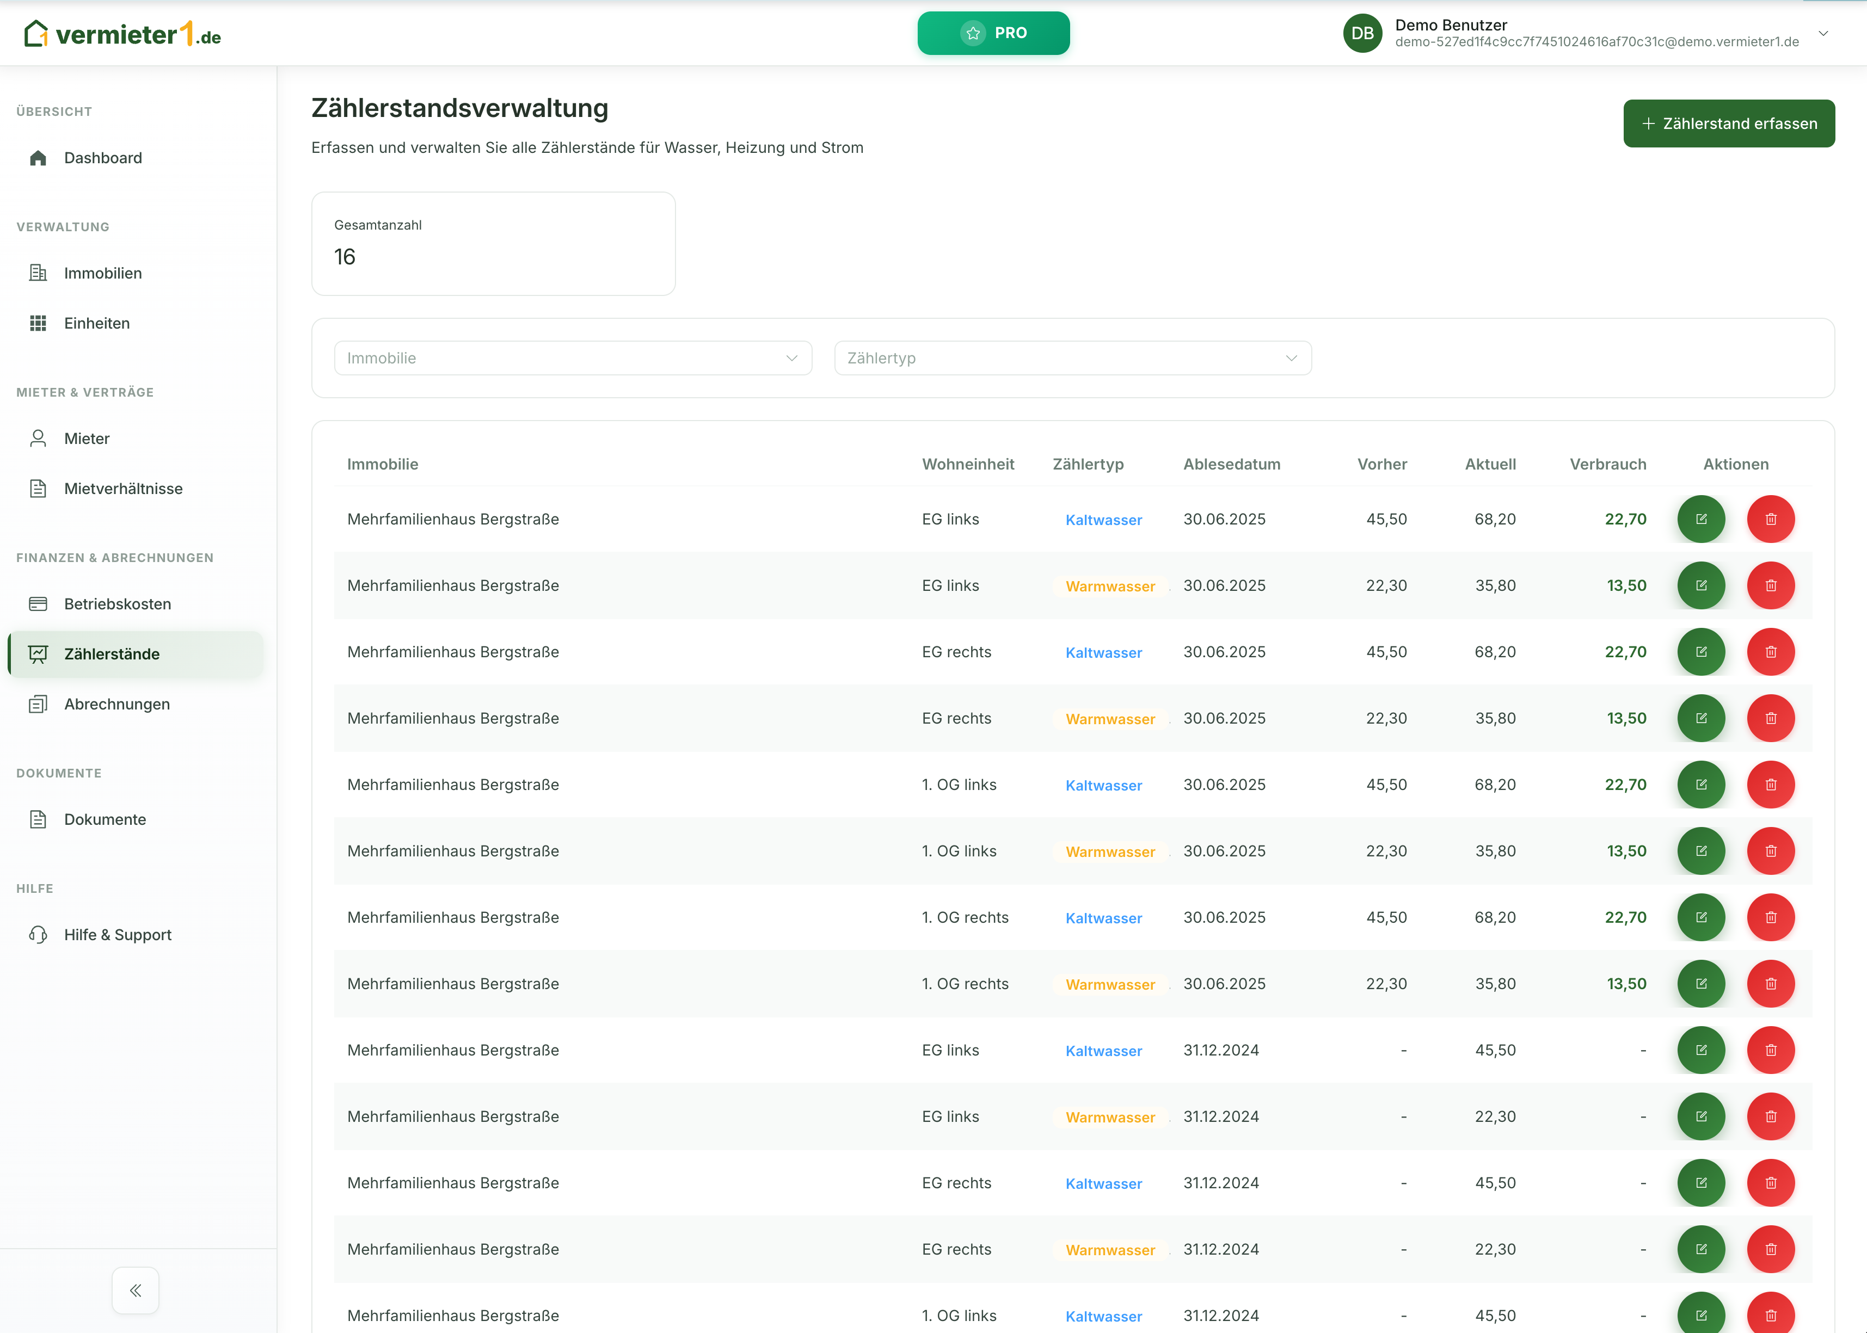Open Hilfe & Support in sidebar

pyautogui.click(x=118, y=935)
